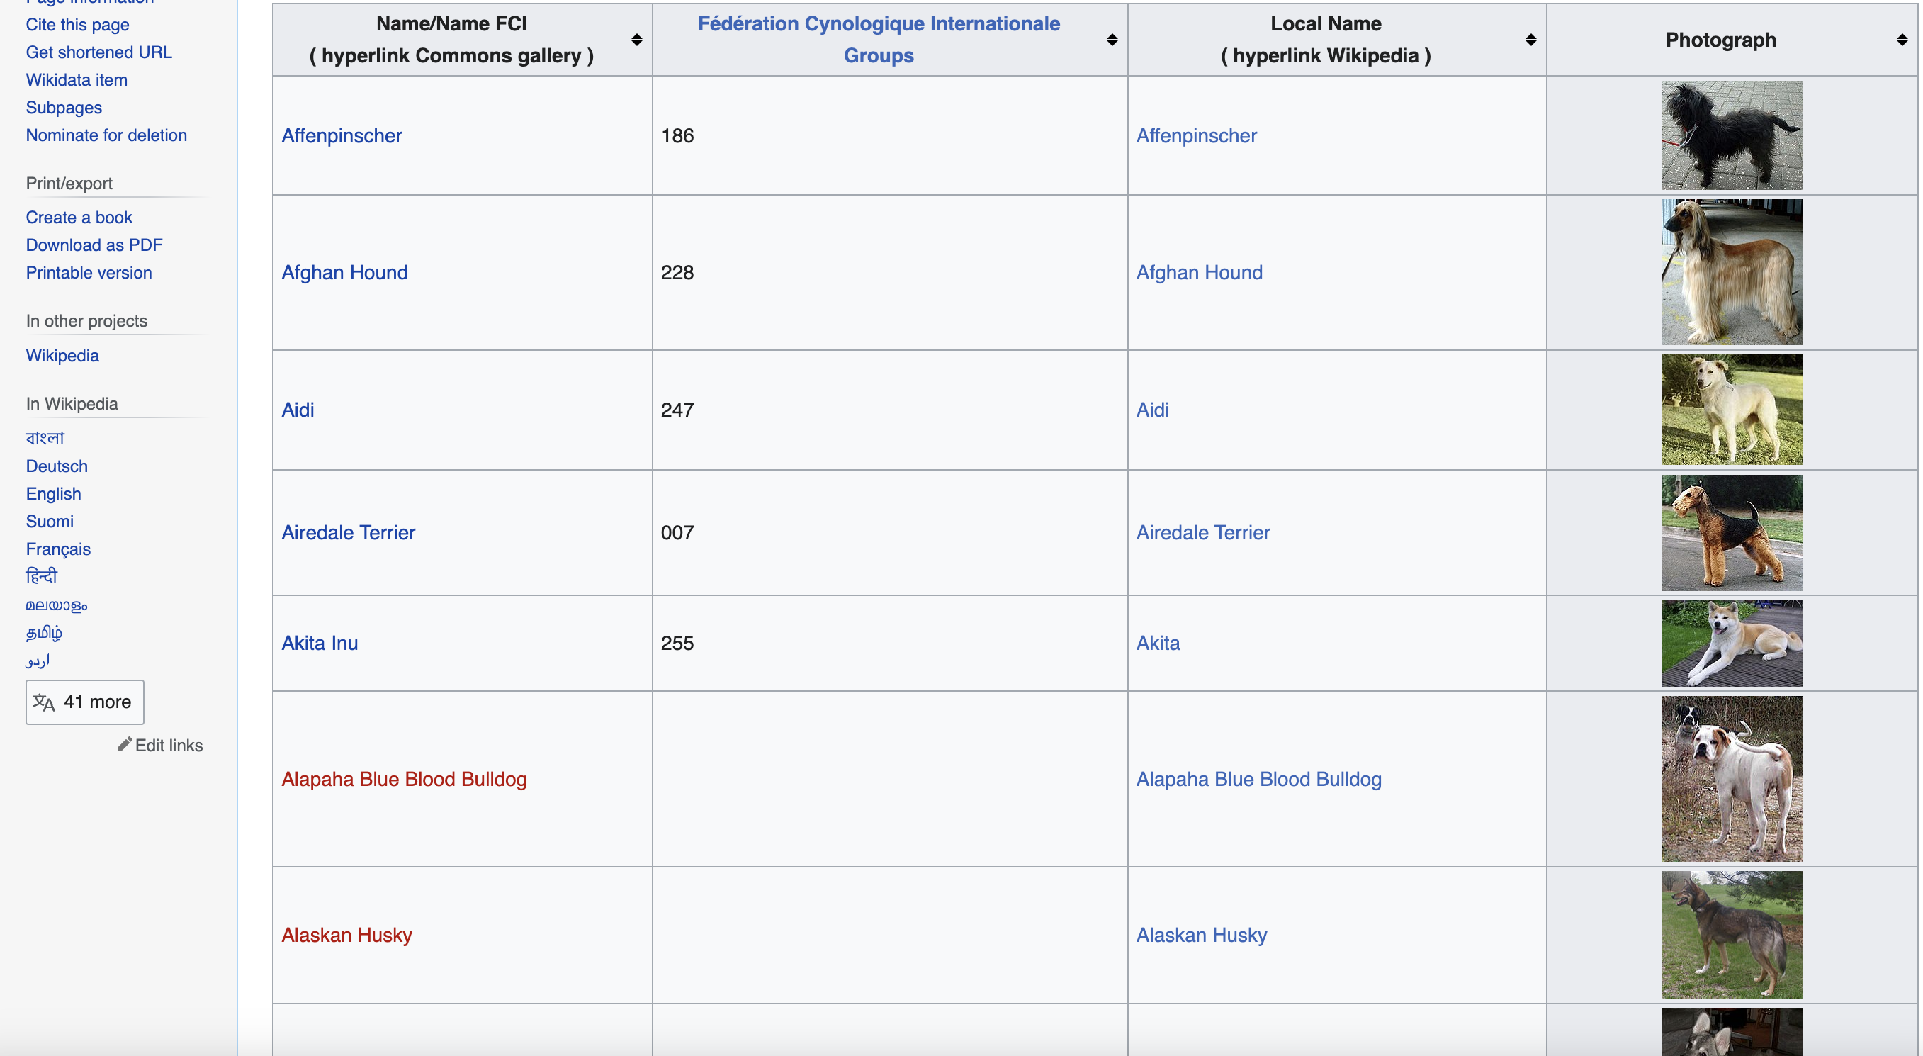Click Download as PDF link
Viewport: 1923px width, 1056px height.
click(x=94, y=245)
